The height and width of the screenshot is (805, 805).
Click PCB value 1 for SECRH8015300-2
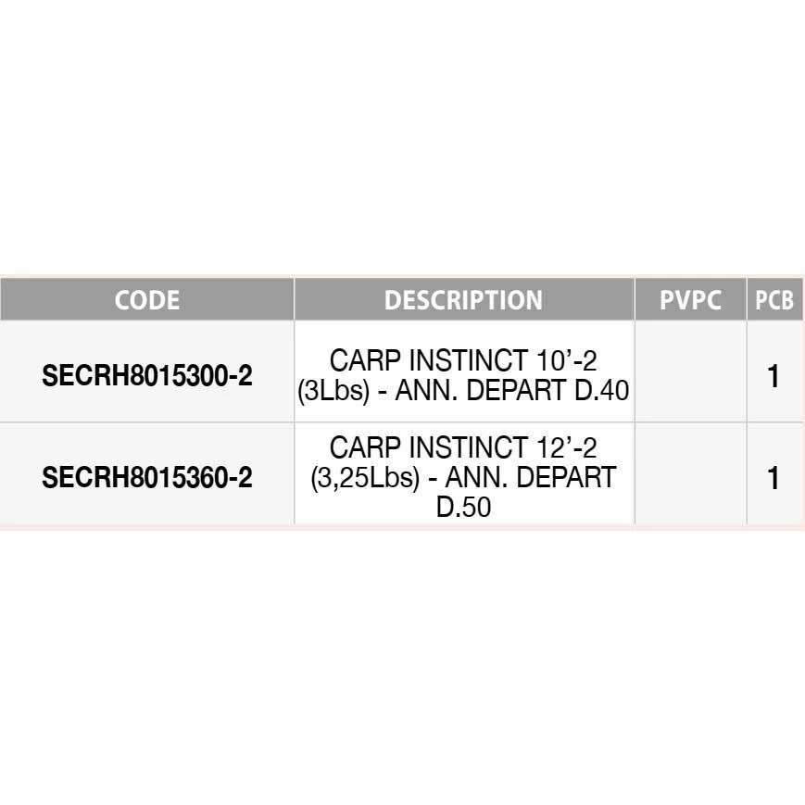coord(774,378)
